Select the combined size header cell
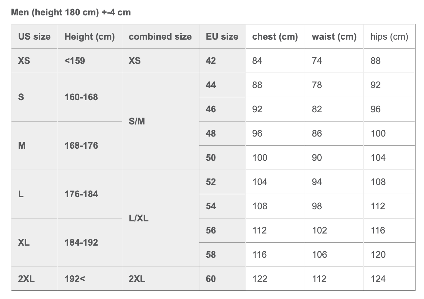 (x=160, y=37)
